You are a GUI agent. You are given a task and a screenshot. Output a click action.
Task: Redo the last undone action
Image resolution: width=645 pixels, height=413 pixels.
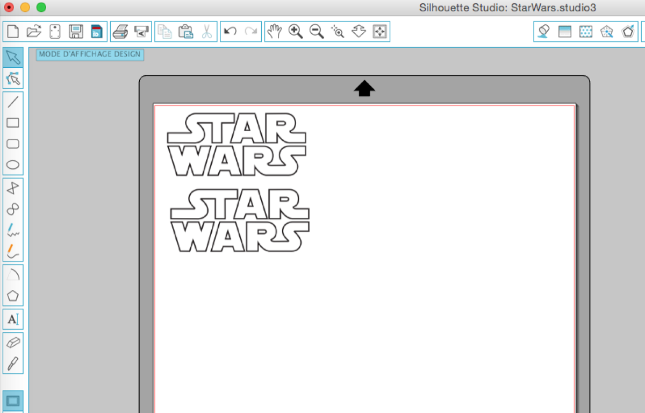(251, 31)
